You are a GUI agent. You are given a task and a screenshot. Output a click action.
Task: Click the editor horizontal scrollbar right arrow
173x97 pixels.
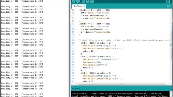pos(168,84)
